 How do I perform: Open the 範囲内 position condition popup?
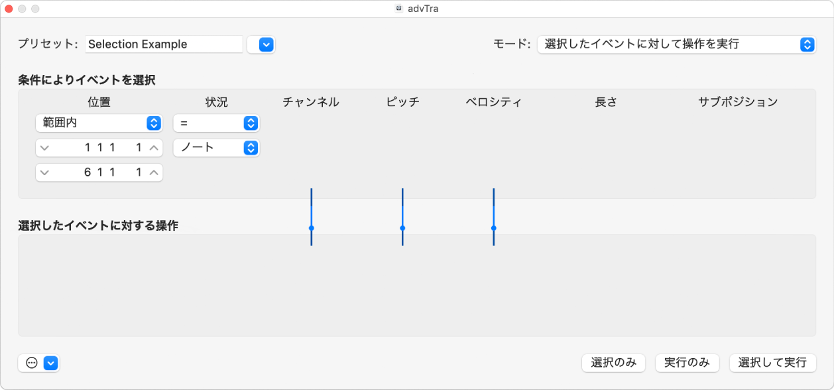click(x=98, y=123)
